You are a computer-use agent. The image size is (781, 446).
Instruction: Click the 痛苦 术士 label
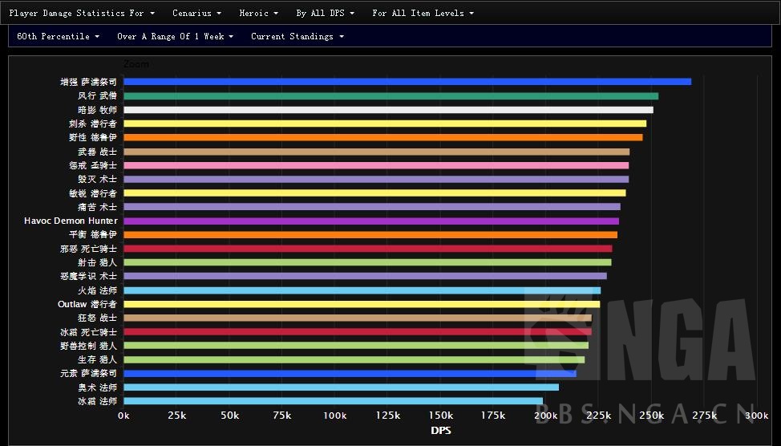tap(97, 207)
